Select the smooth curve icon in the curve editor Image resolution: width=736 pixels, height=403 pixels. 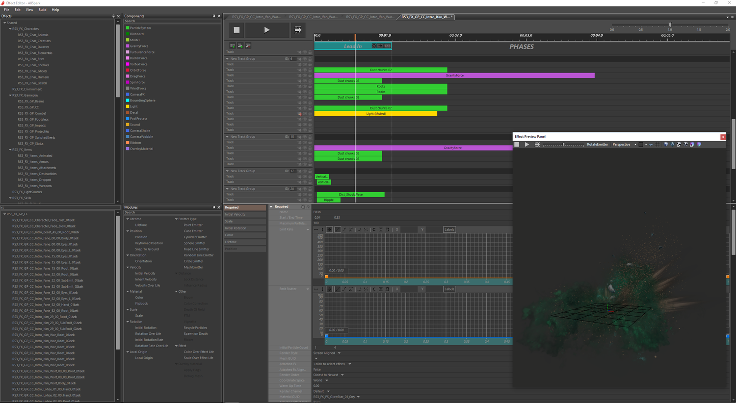pyautogui.click(x=344, y=229)
